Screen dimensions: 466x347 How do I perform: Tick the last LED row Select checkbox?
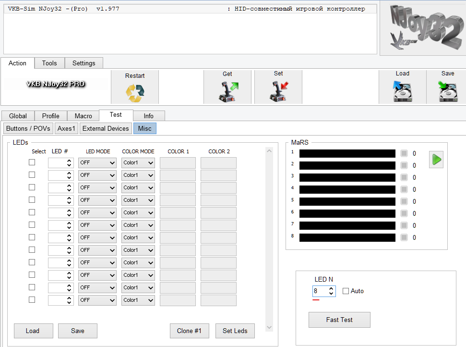[32, 300]
